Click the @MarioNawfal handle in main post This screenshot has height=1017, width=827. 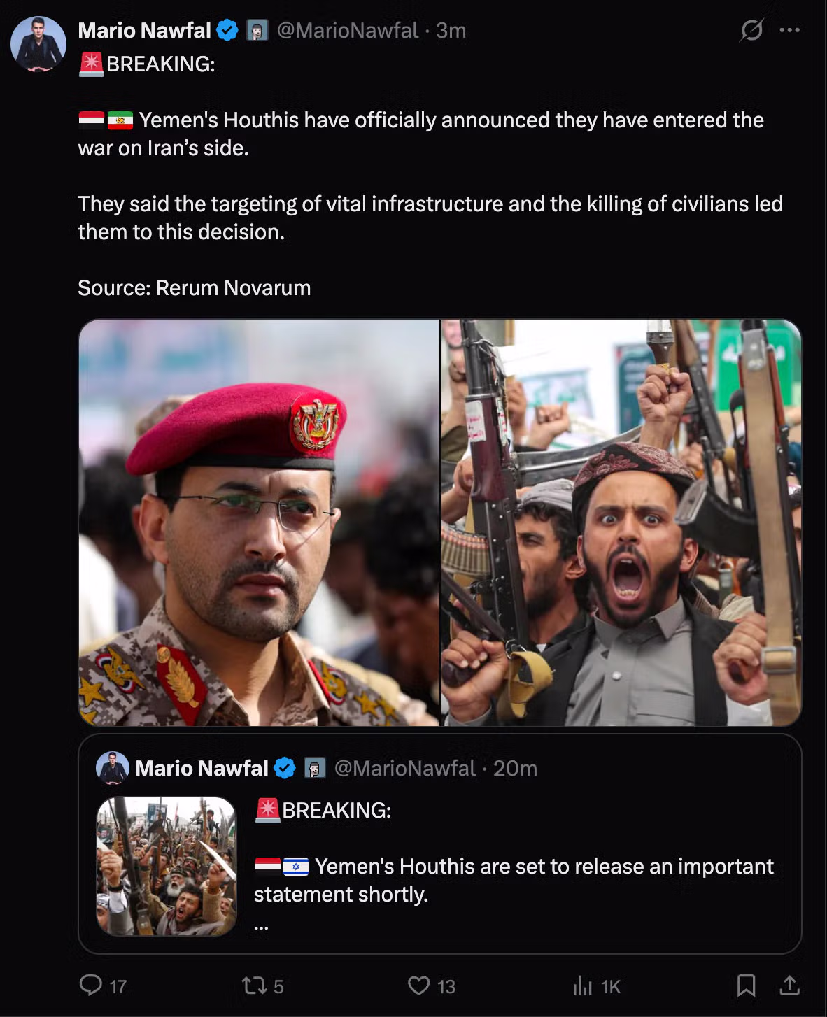(347, 30)
